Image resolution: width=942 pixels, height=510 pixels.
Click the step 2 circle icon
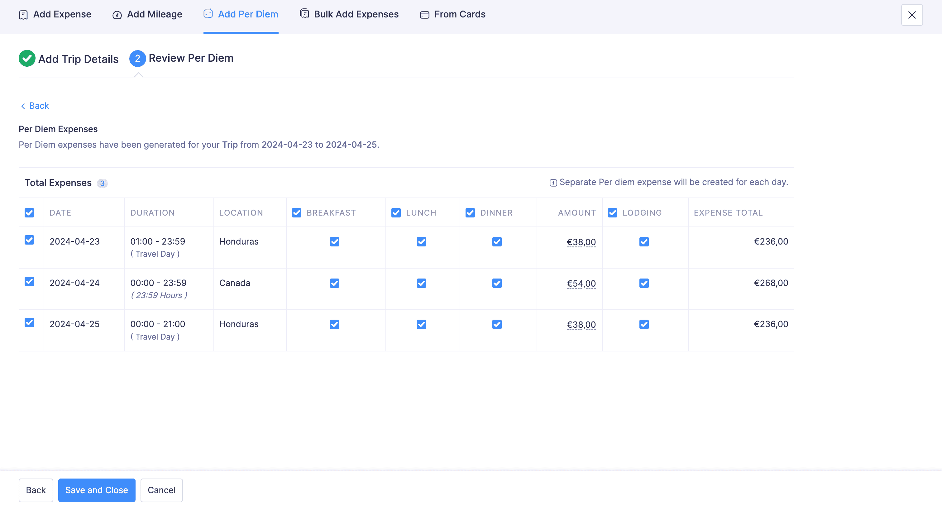[x=137, y=59]
